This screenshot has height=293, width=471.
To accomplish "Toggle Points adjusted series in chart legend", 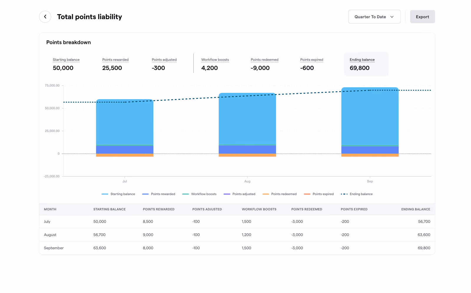I will 239,194.
